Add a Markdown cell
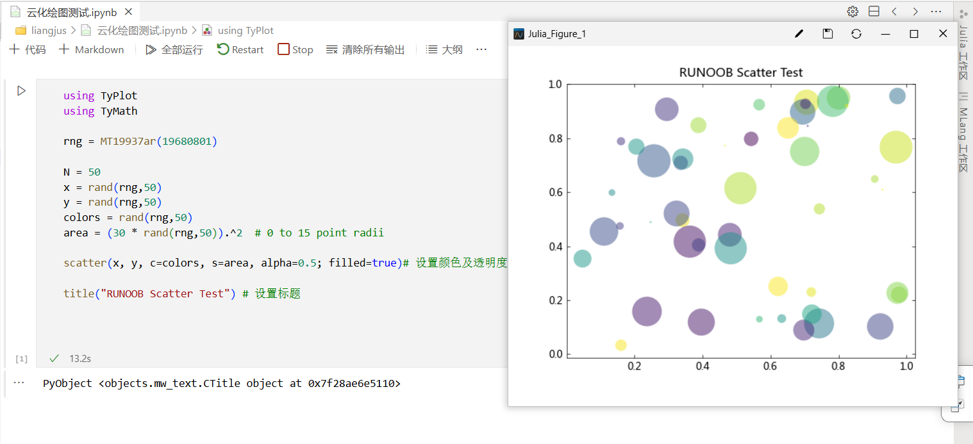This screenshot has height=444, width=973. [x=91, y=49]
